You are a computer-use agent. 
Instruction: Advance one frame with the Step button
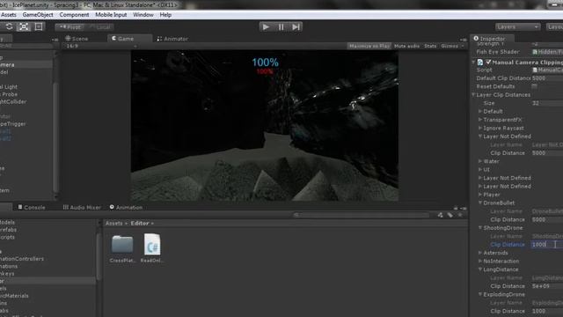pyautogui.click(x=296, y=27)
